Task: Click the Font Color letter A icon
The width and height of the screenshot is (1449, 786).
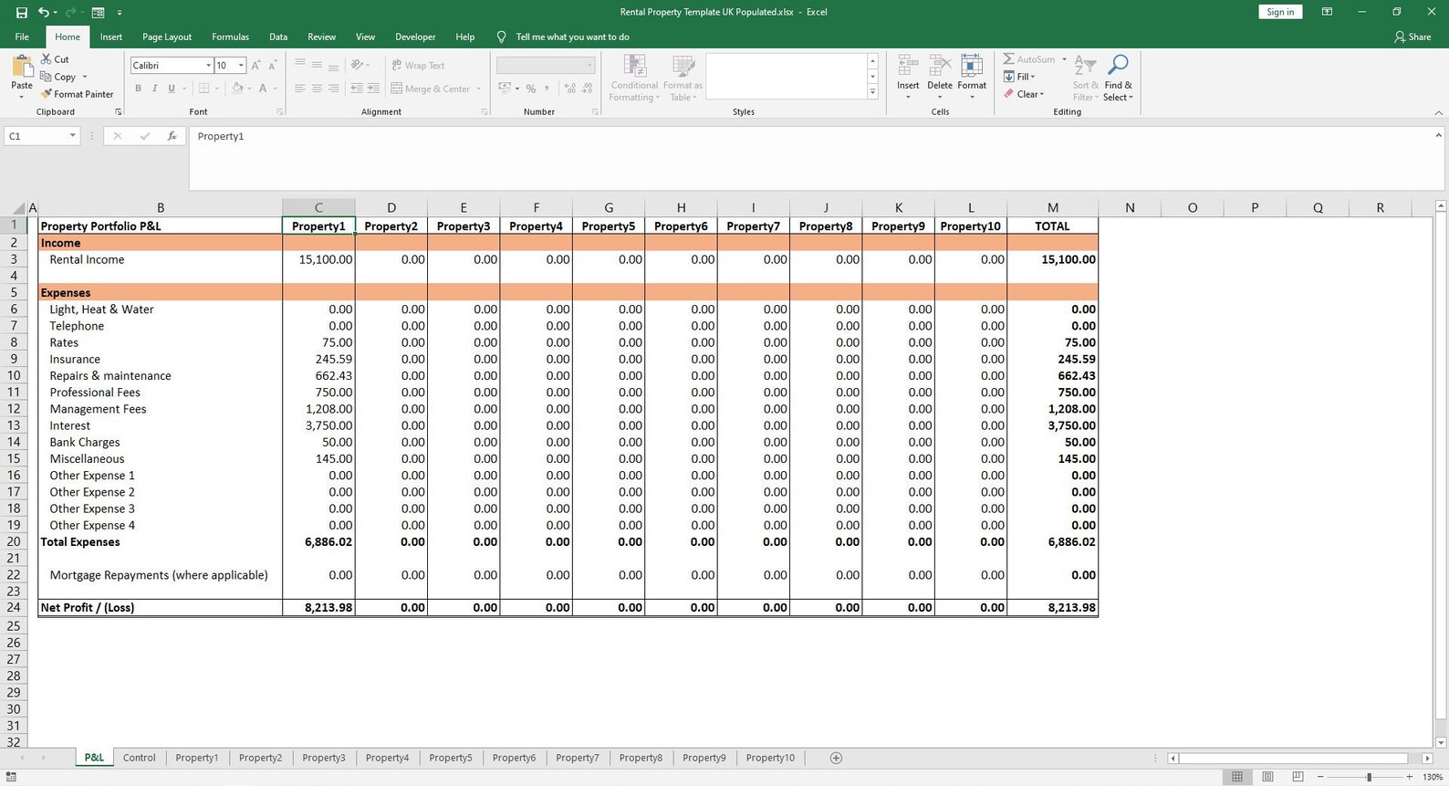Action: [263, 89]
